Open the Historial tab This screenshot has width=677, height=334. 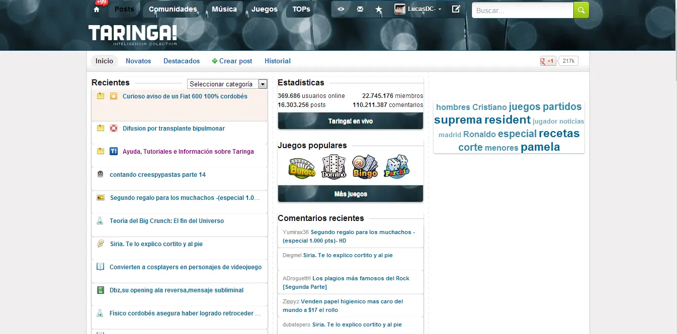[x=278, y=61]
